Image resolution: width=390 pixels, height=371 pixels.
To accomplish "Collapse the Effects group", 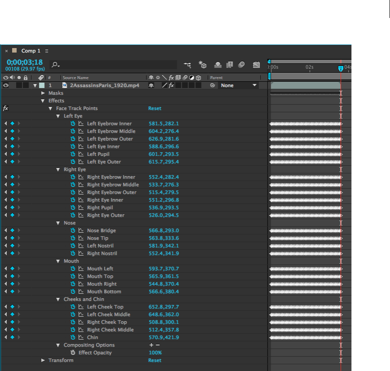I will click(43, 101).
